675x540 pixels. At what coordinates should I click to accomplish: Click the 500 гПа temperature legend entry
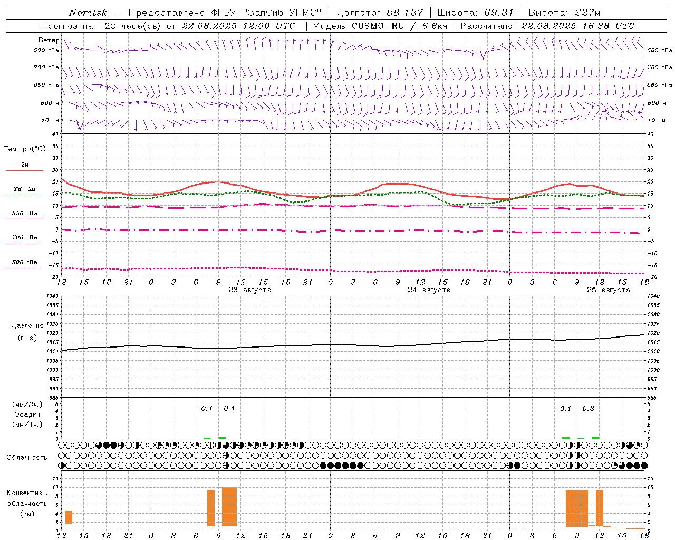click(24, 262)
